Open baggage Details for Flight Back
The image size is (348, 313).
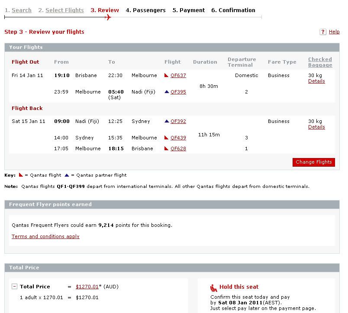pos(316,127)
